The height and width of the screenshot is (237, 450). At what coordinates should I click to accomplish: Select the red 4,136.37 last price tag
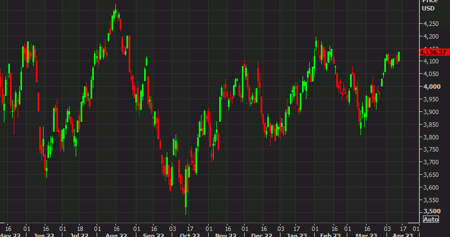coord(433,52)
